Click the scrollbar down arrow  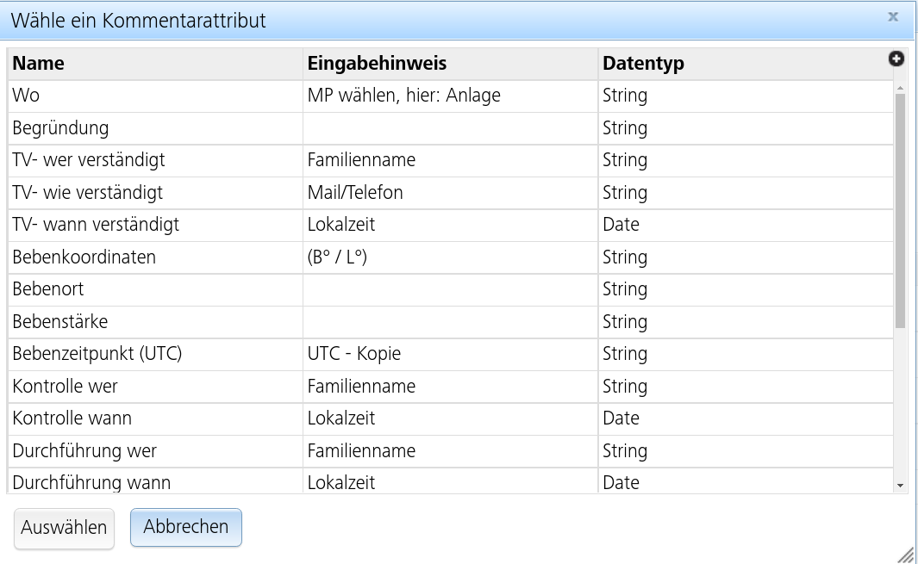click(x=900, y=485)
